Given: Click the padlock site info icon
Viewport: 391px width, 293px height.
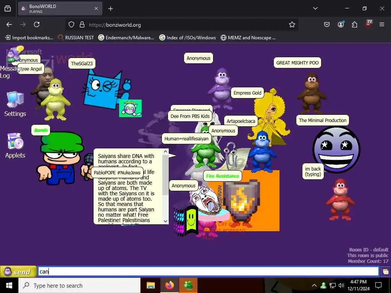Looking at the screenshot, I should pos(82,24).
